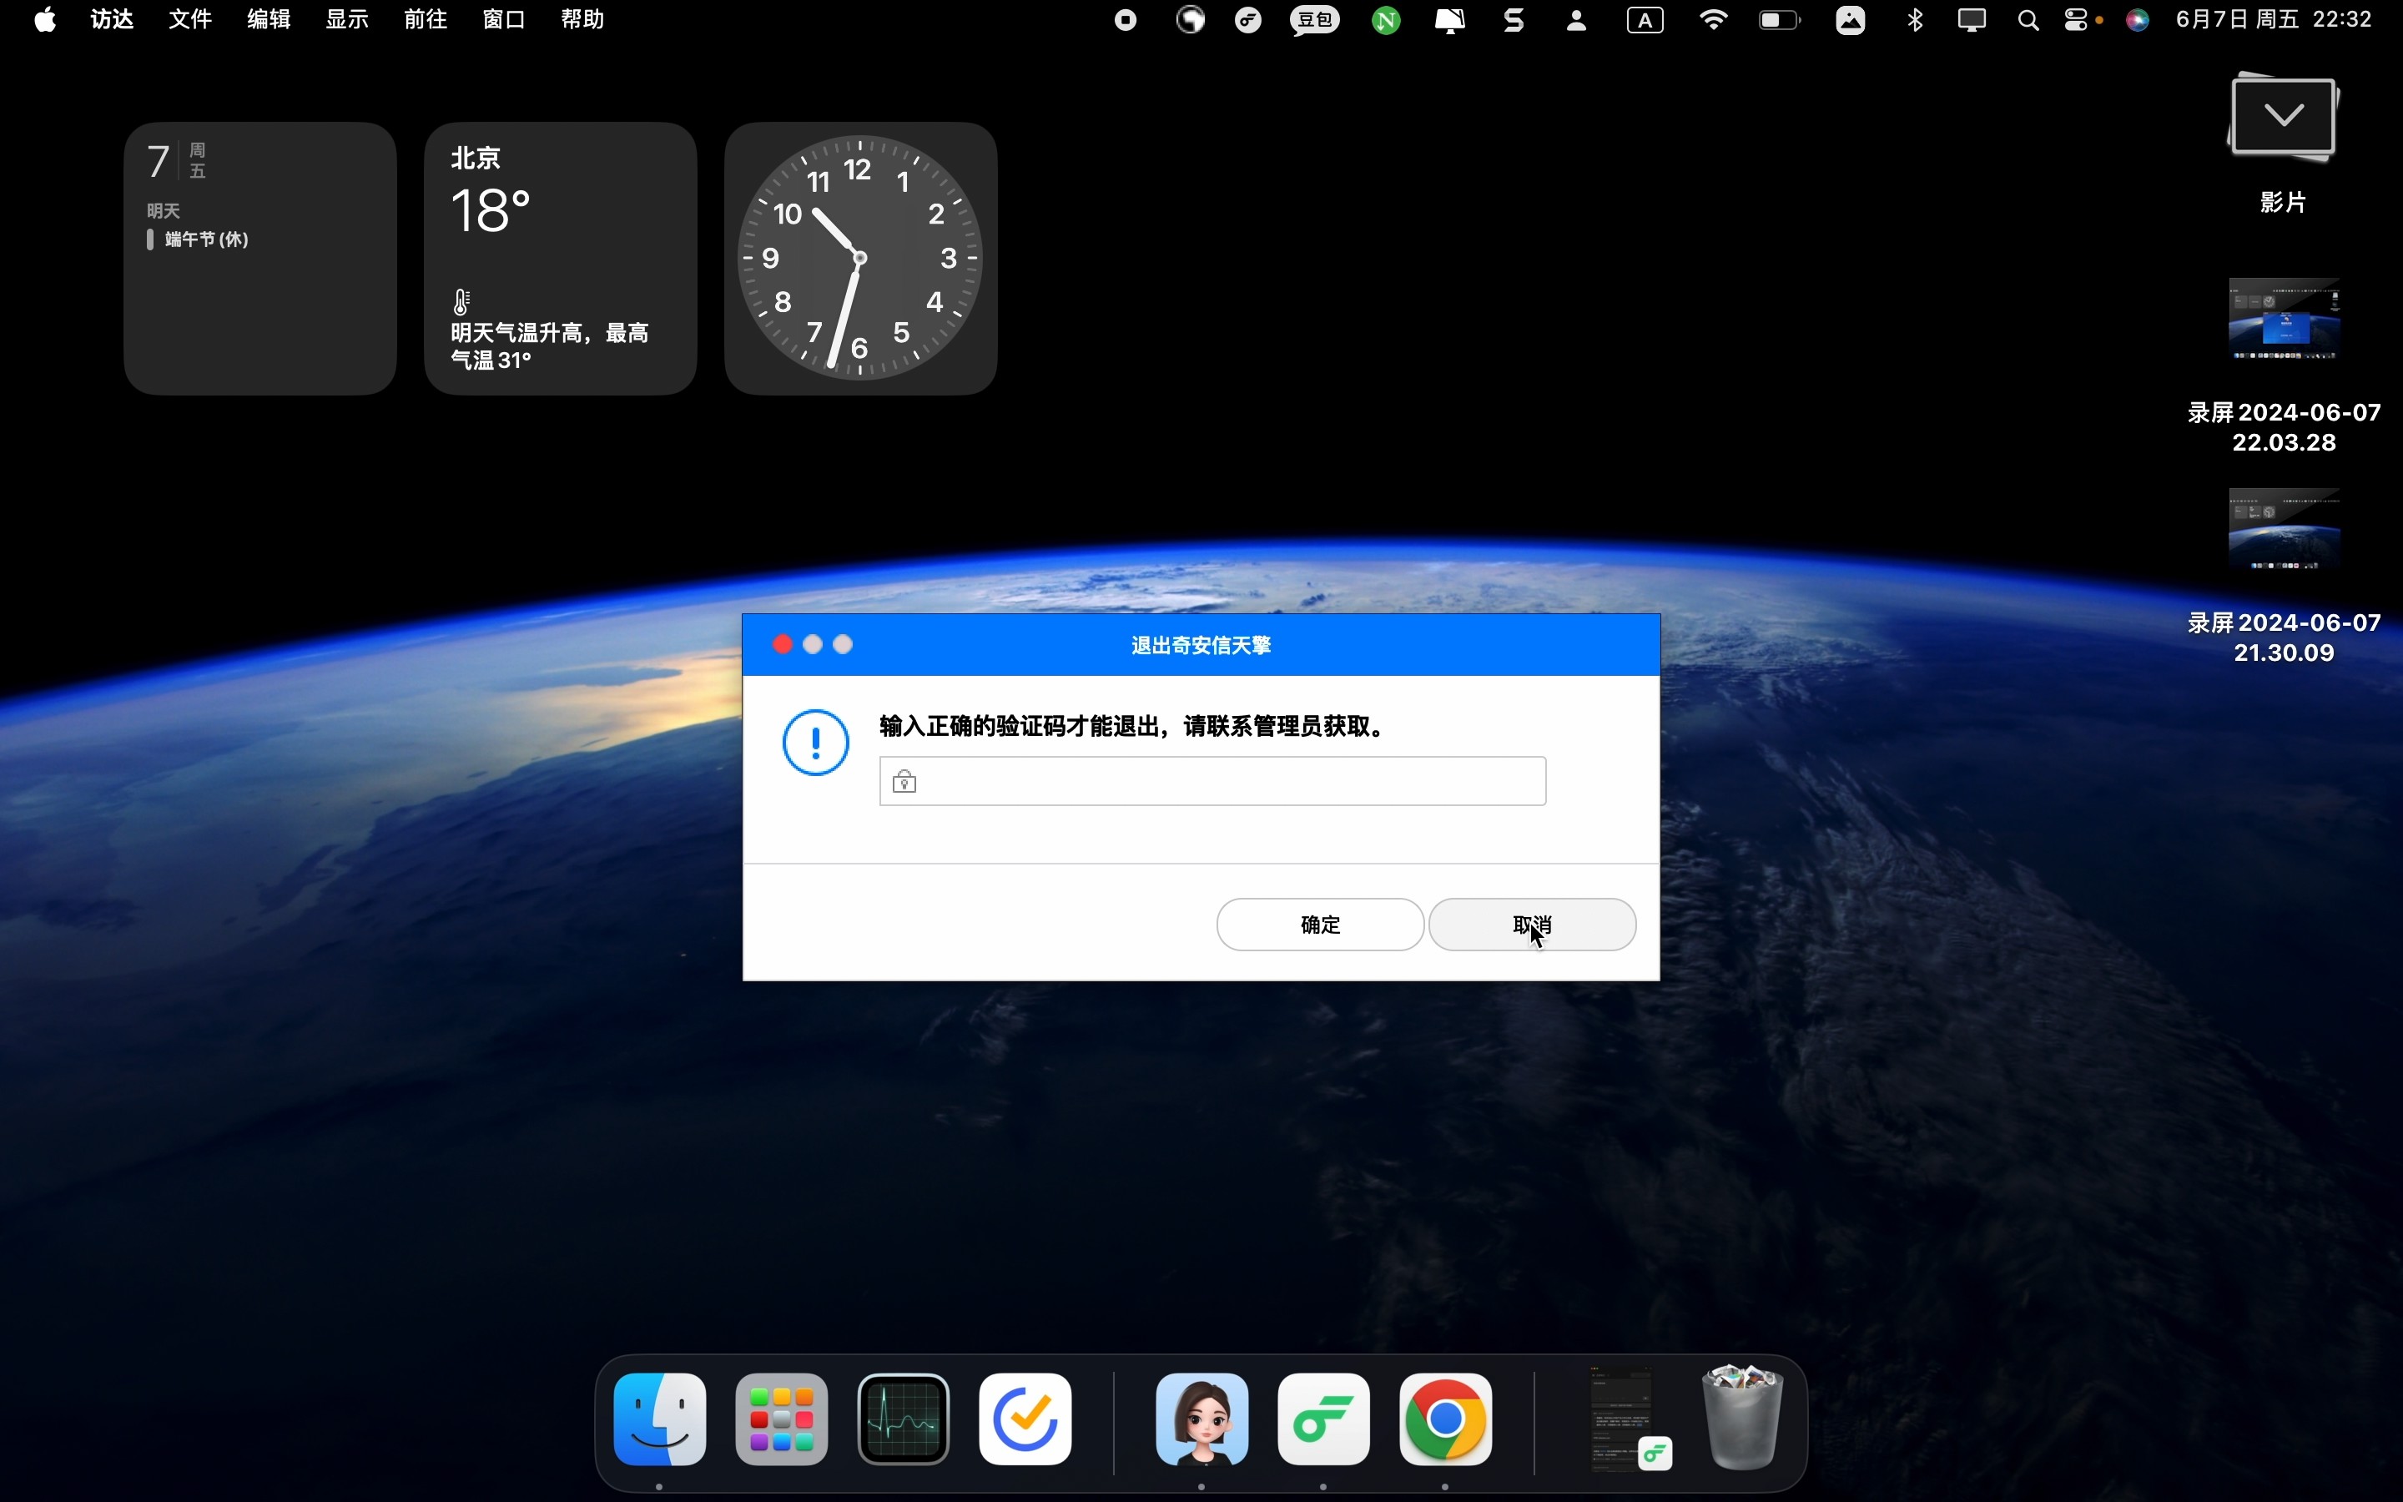Click the 确定 button in dialog
The height and width of the screenshot is (1502, 2403).
pos(1320,925)
